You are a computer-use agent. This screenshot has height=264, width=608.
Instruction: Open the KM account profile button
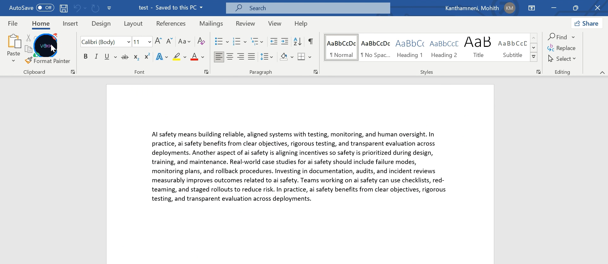[x=509, y=8]
